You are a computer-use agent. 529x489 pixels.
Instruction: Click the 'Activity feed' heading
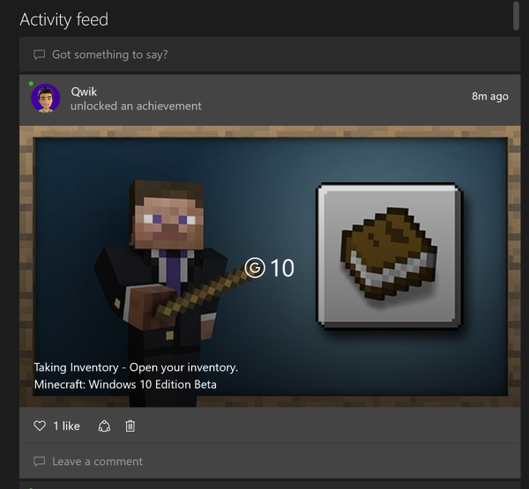coord(64,19)
